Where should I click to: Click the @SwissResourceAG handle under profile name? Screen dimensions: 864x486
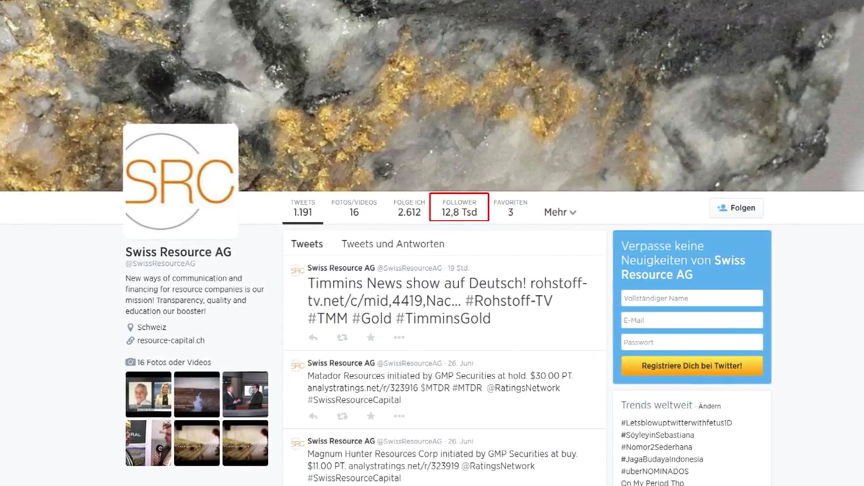point(160,264)
